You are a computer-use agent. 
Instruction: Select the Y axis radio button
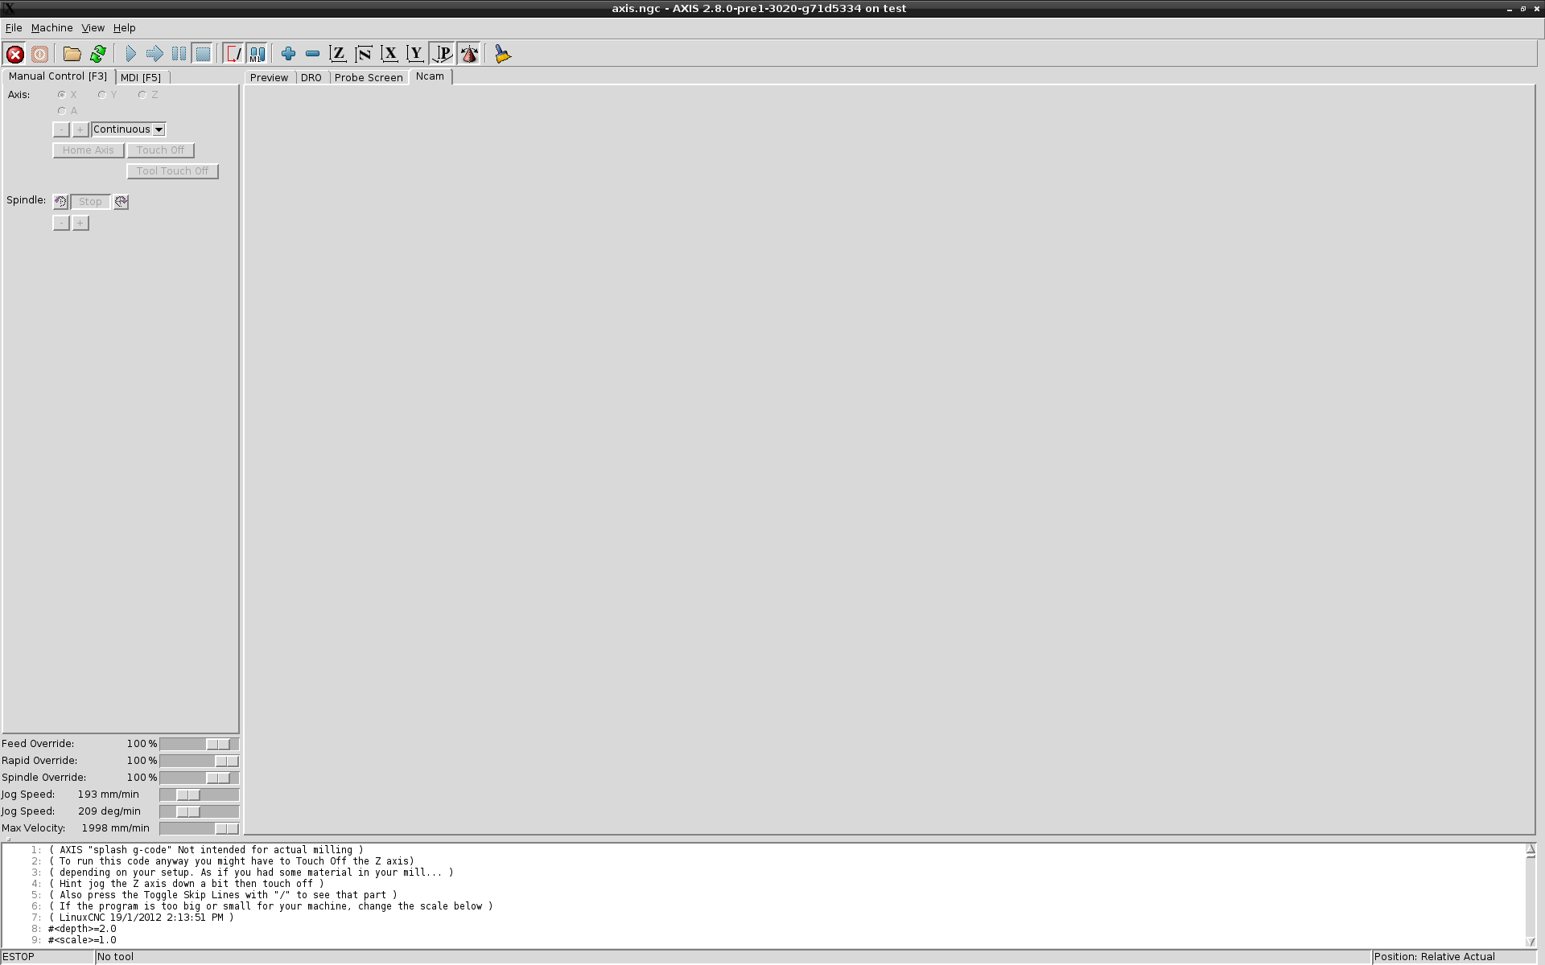point(102,95)
